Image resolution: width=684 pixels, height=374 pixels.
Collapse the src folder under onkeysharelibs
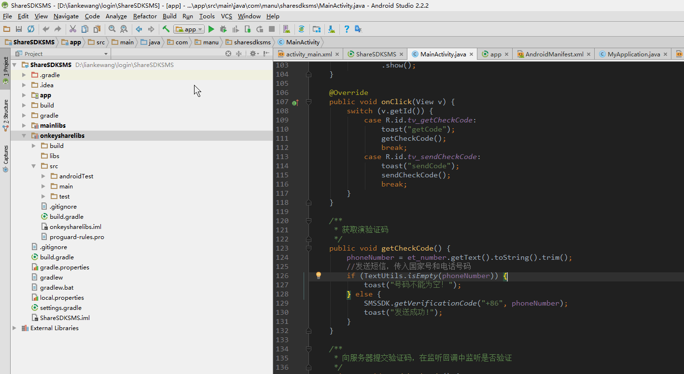(34, 166)
